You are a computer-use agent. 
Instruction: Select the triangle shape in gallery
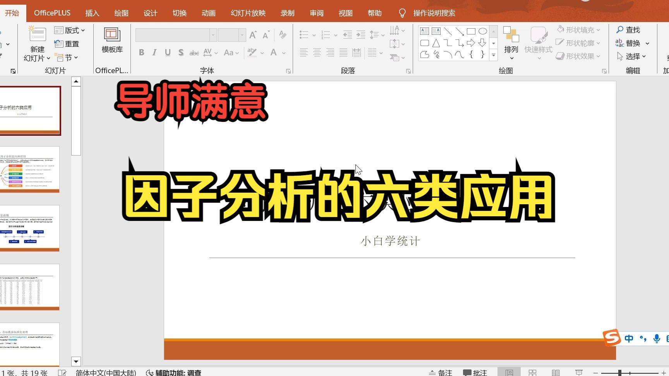click(436, 43)
